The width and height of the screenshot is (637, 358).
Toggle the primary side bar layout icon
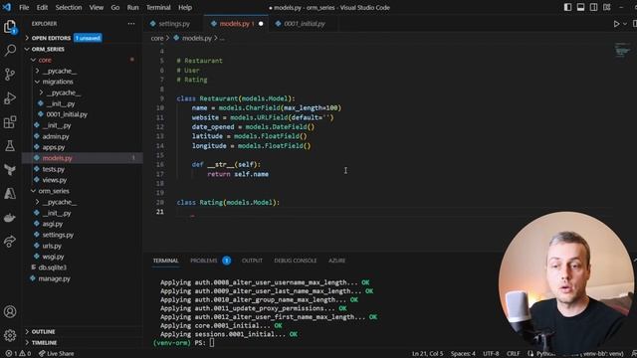point(567,7)
